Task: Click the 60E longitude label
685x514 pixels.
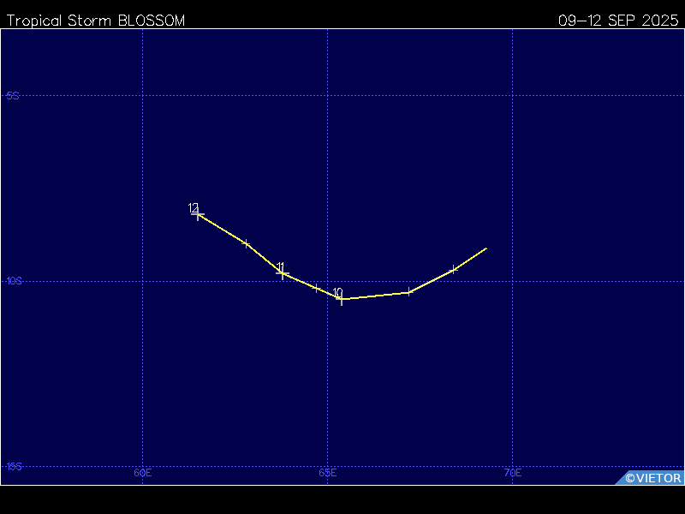Action: click(x=142, y=473)
